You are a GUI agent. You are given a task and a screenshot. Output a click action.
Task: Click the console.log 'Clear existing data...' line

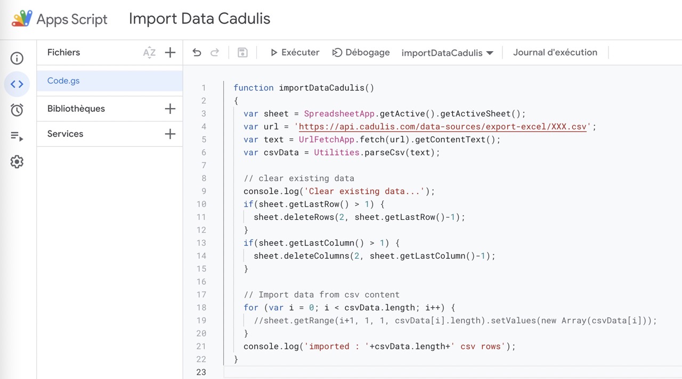[x=339, y=191]
